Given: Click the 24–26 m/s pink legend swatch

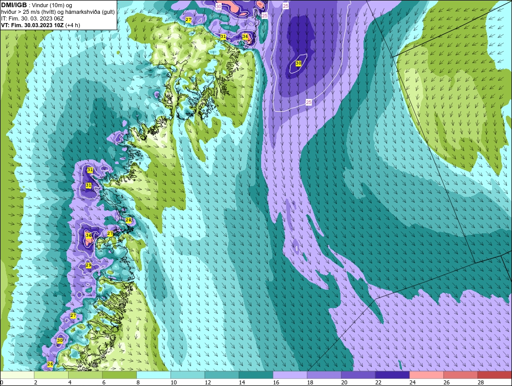Looking at the screenshot, I should pos(426,375).
